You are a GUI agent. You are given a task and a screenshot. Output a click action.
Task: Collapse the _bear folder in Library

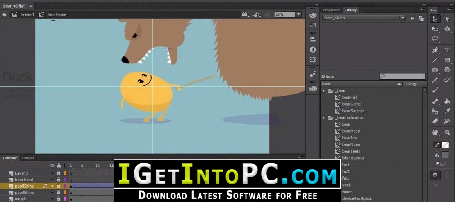pos(323,91)
